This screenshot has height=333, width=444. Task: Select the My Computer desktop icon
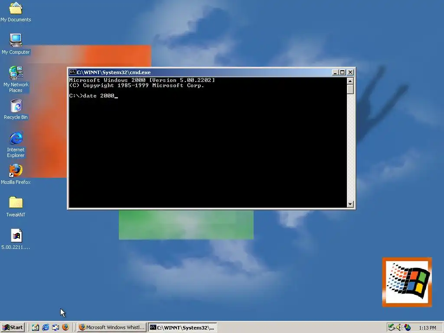[16, 44]
